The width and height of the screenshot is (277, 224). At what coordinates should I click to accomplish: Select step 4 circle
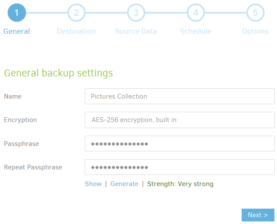[x=196, y=13]
